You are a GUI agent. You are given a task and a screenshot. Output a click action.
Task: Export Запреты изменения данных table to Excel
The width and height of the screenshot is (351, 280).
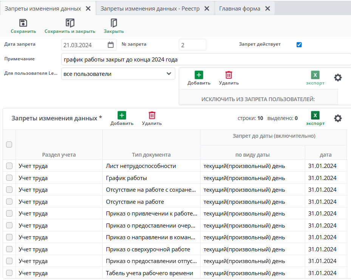(315, 115)
